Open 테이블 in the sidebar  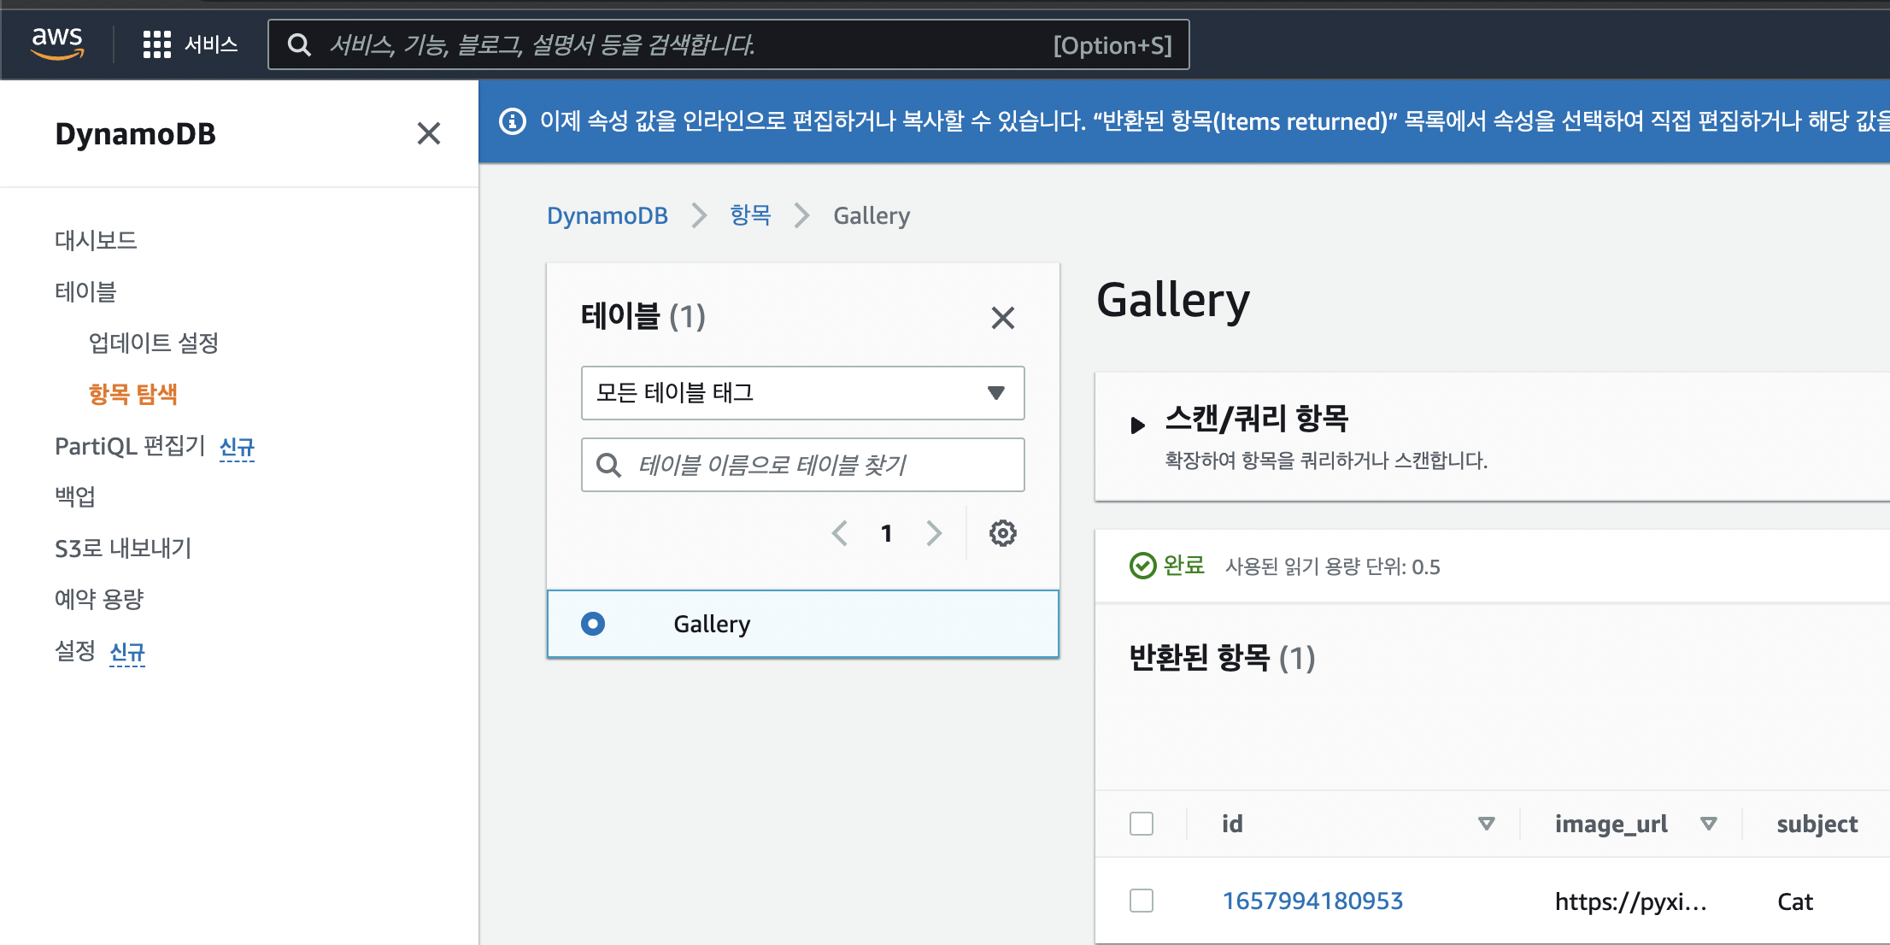click(85, 291)
